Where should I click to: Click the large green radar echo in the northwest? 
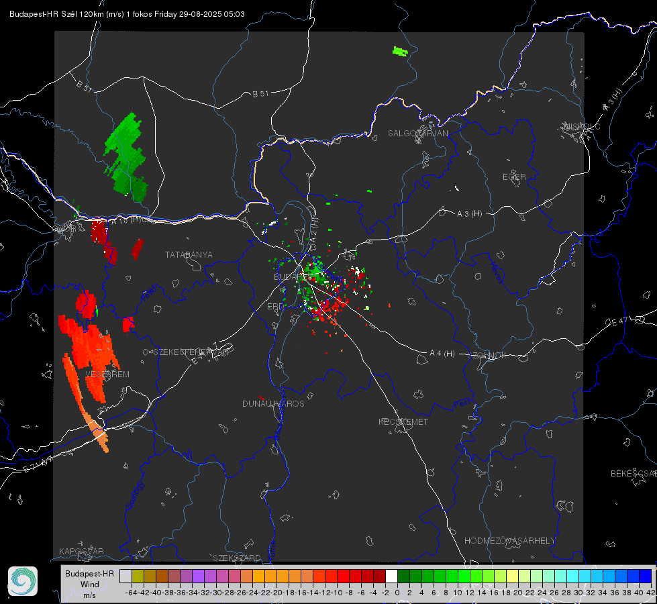(125, 158)
